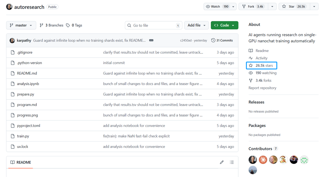Expand the green Code dropdown

(x=224, y=25)
